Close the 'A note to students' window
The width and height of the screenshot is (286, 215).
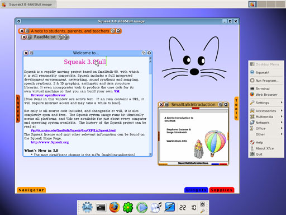click(x=22, y=31)
